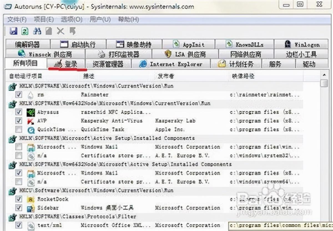This screenshot has width=333, height=231.
Task: Click registry icon beside HKCU CurrentVersion\Run key
Action: coord(12,191)
